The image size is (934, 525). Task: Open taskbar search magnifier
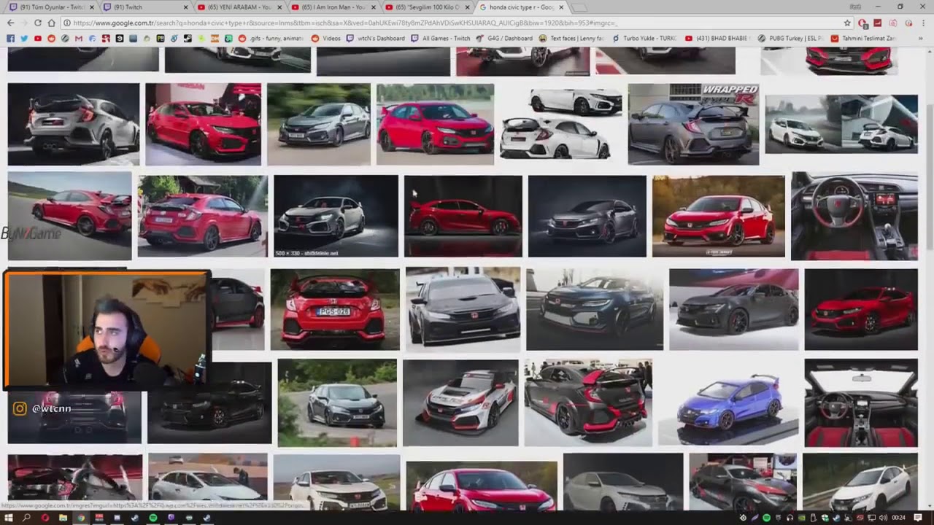pos(27,518)
